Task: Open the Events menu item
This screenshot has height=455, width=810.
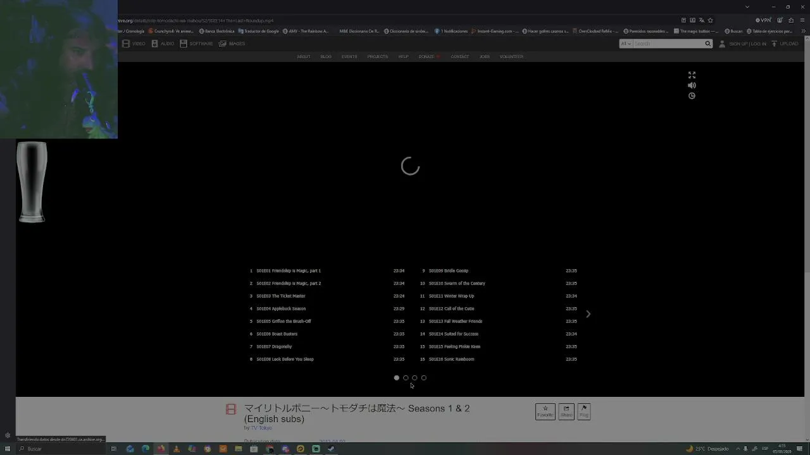Action: pyautogui.click(x=349, y=57)
